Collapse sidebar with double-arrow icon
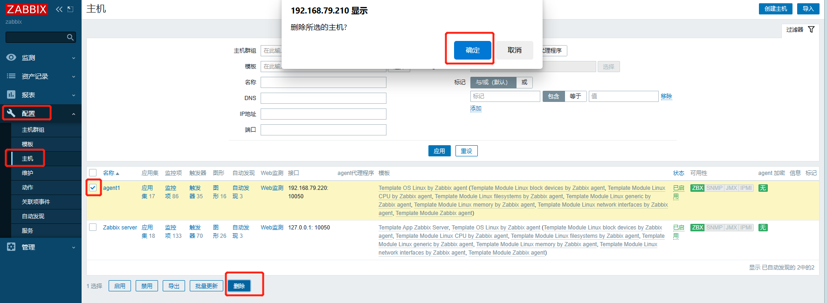 59,9
